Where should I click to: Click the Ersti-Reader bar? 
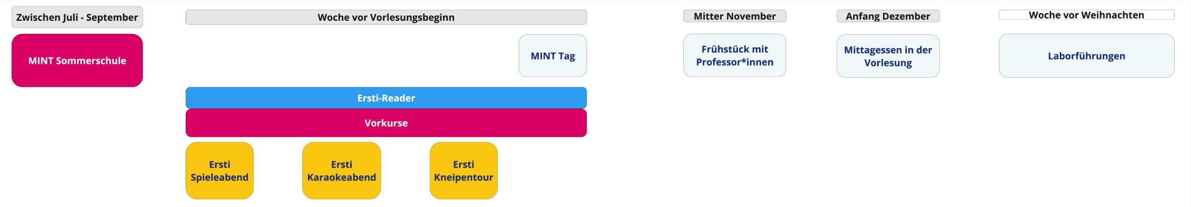coord(386,98)
